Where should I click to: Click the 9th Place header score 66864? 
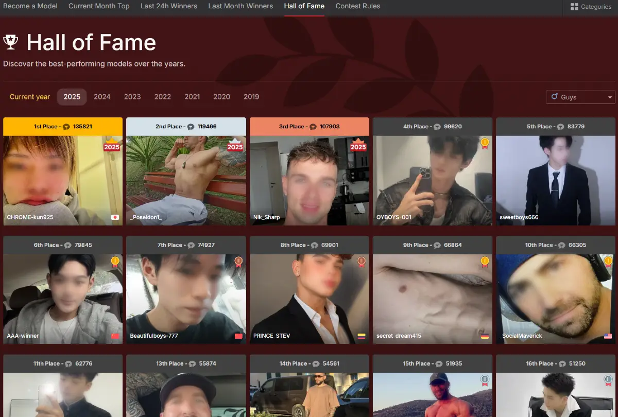pos(453,246)
